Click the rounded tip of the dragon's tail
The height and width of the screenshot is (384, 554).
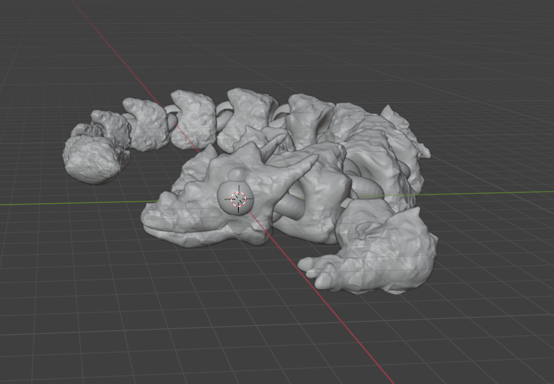(93, 159)
